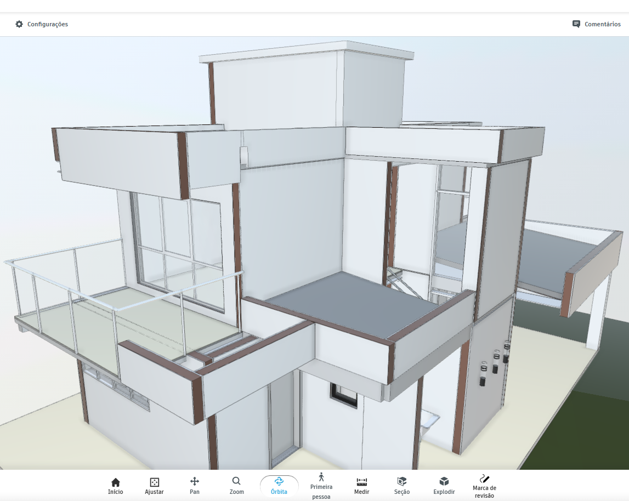629x501 pixels.
Task: Open the Comentários panel
Action: coord(596,24)
